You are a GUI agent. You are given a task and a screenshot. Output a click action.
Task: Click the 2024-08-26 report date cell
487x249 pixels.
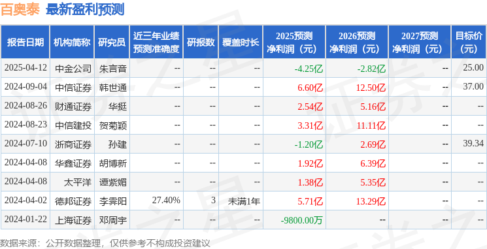25,106
